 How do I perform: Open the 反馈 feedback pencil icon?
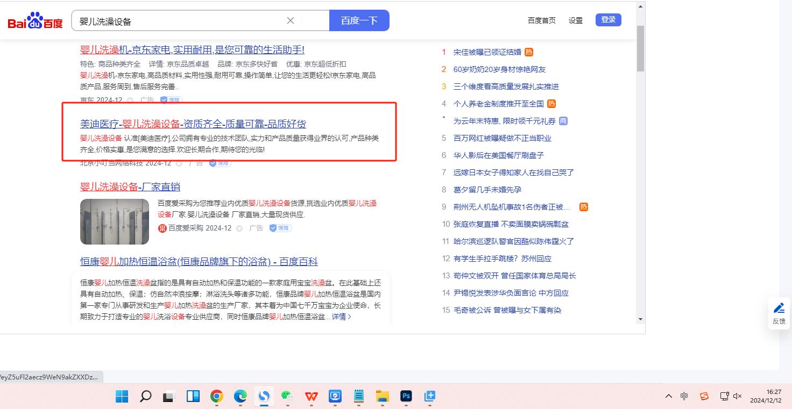coord(779,308)
